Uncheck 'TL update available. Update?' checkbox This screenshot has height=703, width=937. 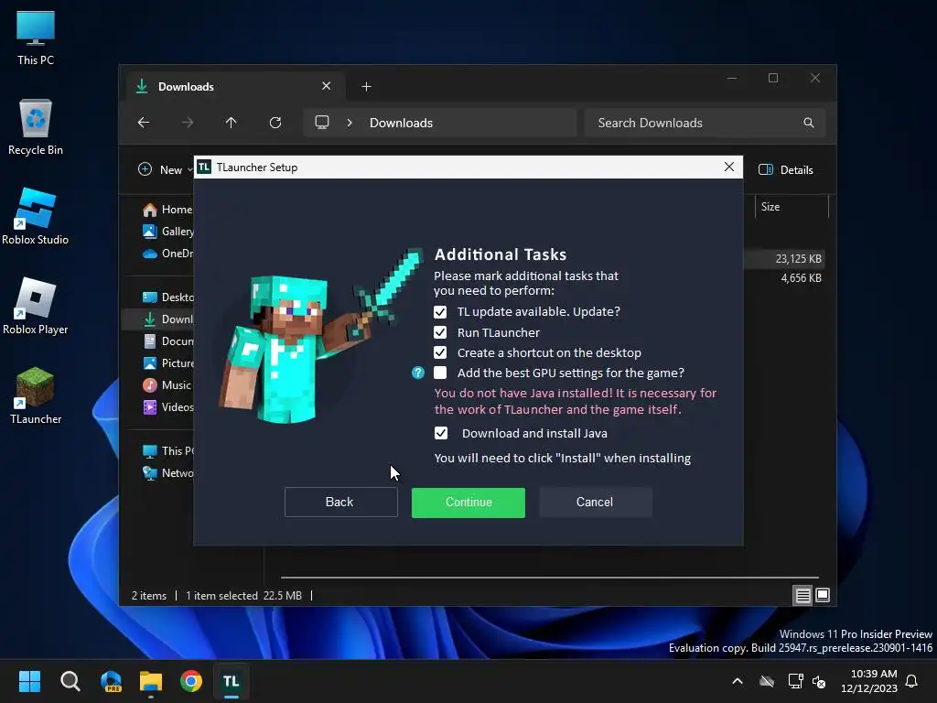(440, 312)
